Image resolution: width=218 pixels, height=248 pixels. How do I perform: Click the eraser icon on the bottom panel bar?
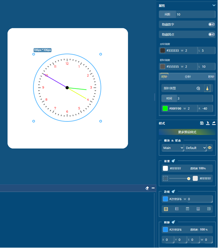[147, 188]
